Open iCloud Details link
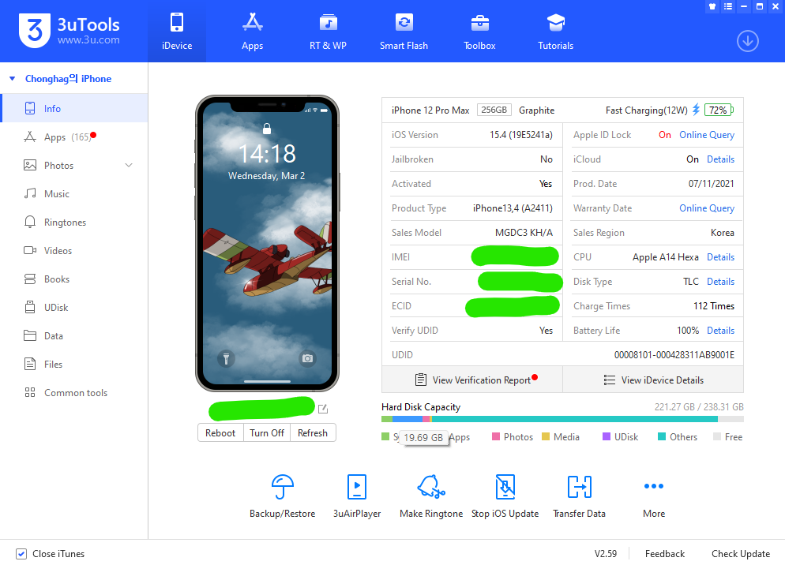Viewport: 785px width, 565px height. pyautogui.click(x=720, y=159)
